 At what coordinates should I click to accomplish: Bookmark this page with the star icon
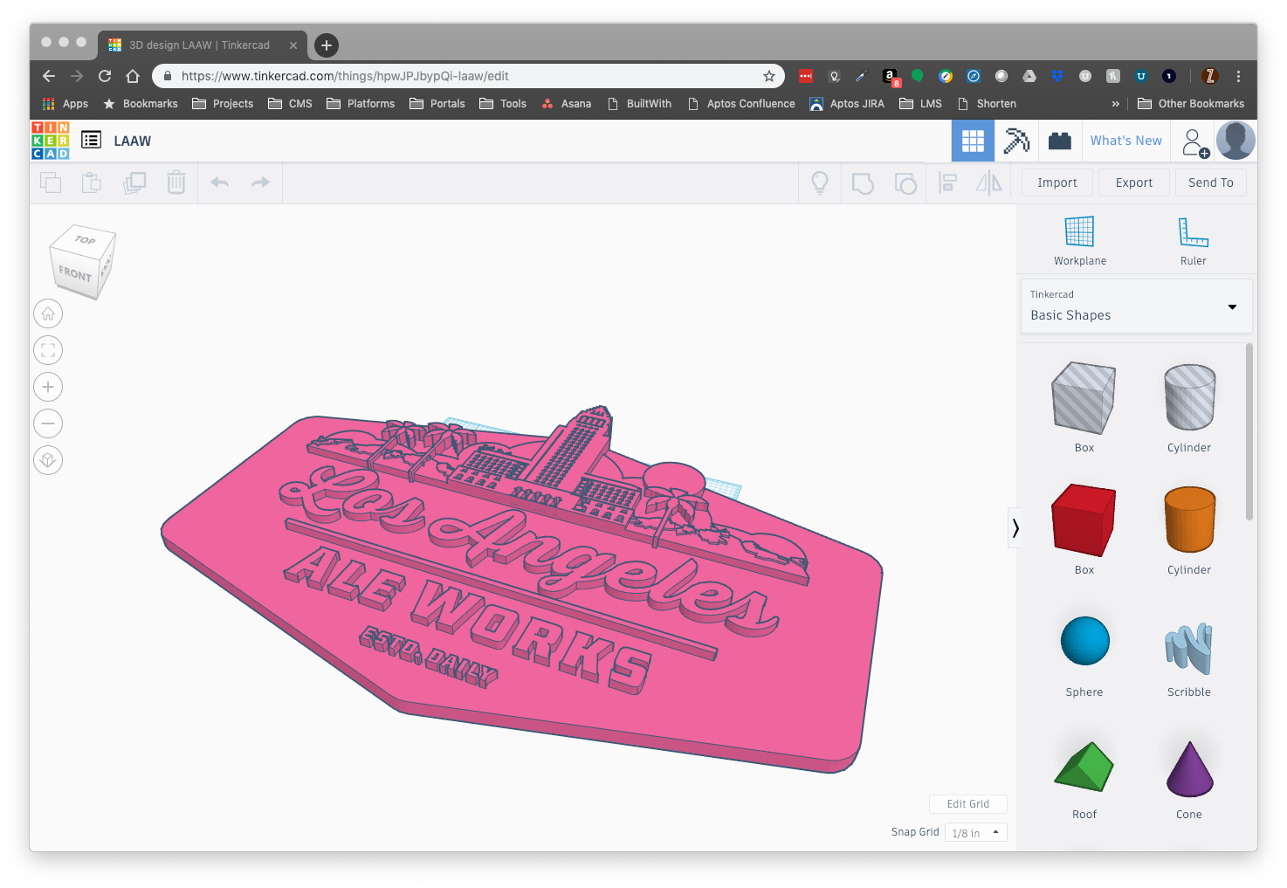click(769, 76)
